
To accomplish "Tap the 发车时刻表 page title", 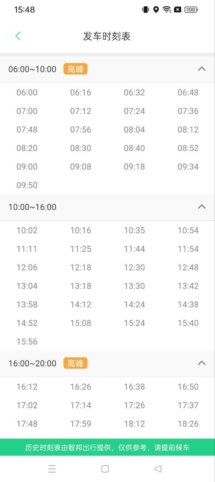I will click(x=107, y=36).
